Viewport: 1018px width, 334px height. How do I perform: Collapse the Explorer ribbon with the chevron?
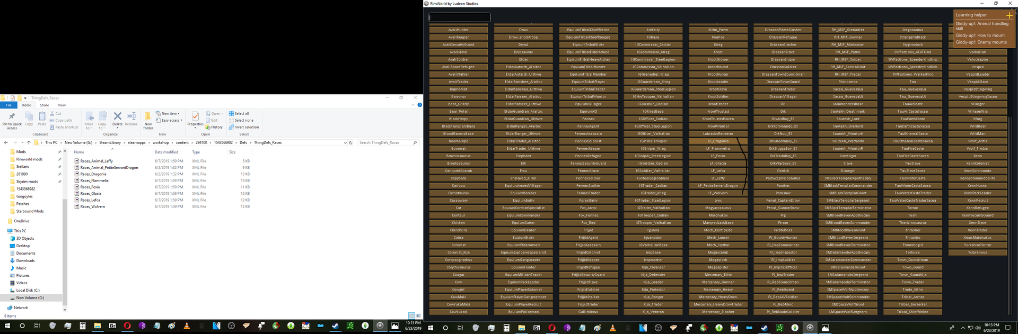pyautogui.click(x=413, y=105)
